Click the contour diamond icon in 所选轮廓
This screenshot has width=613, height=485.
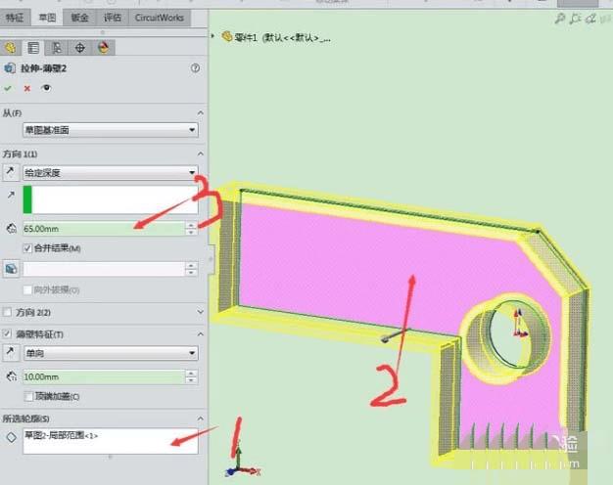tap(11, 437)
